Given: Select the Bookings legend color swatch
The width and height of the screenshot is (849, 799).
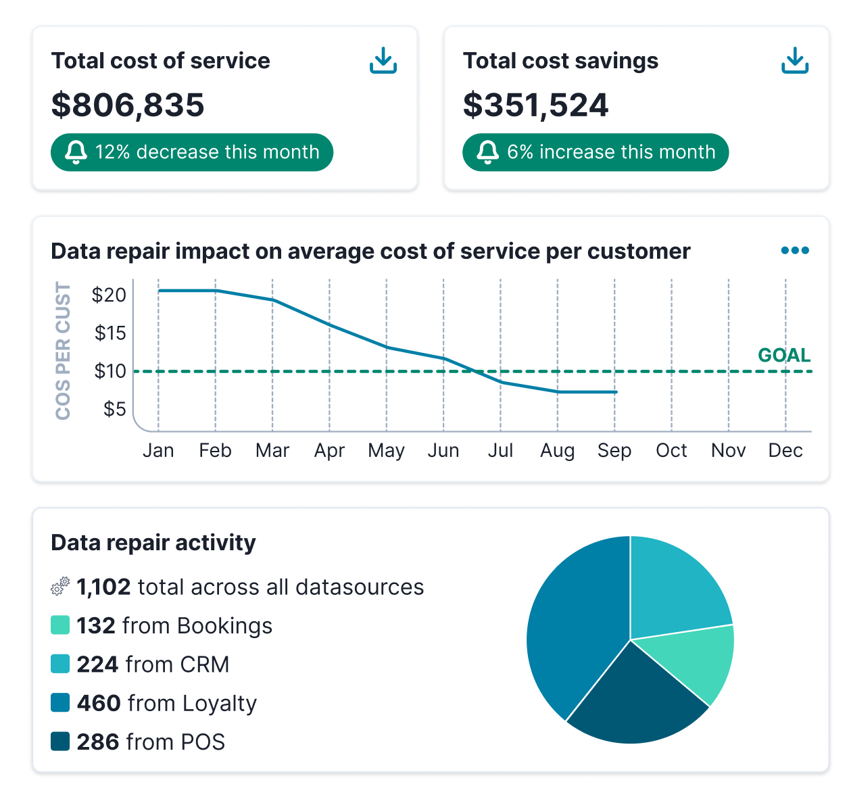Looking at the screenshot, I should (x=60, y=625).
